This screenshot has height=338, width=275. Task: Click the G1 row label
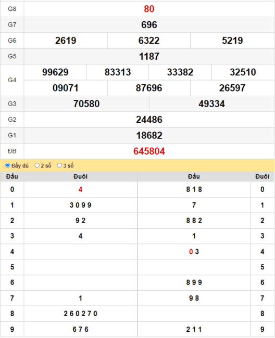pos(12,135)
